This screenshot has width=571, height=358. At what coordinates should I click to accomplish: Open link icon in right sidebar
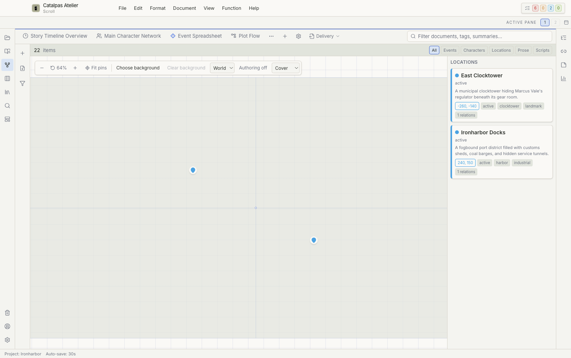(563, 51)
